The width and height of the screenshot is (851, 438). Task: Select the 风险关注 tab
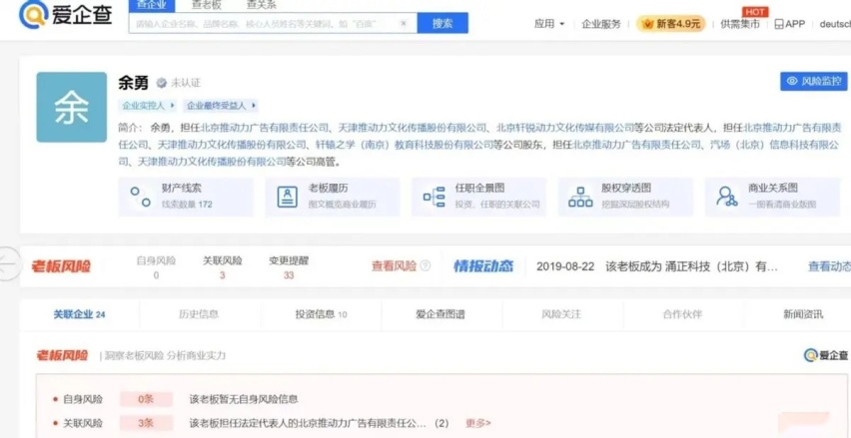click(x=561, y=314)
